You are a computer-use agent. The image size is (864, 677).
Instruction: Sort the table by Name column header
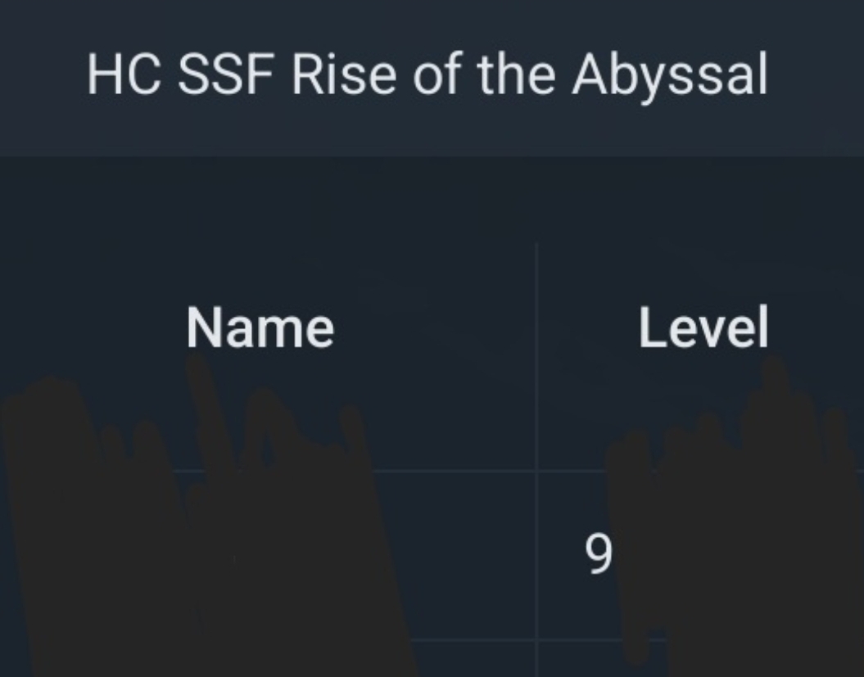260,327
